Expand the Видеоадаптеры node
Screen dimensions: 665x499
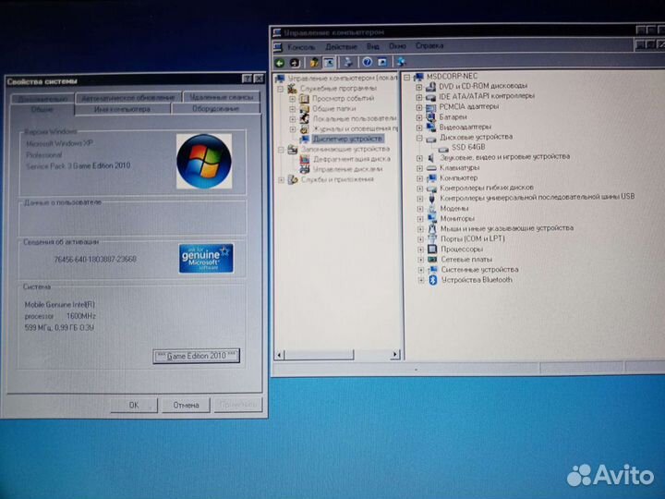420,127
